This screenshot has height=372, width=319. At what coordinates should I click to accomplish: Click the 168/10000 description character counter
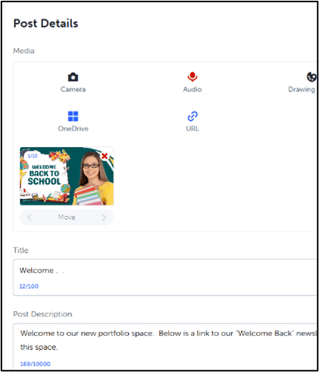pos(35,364)
